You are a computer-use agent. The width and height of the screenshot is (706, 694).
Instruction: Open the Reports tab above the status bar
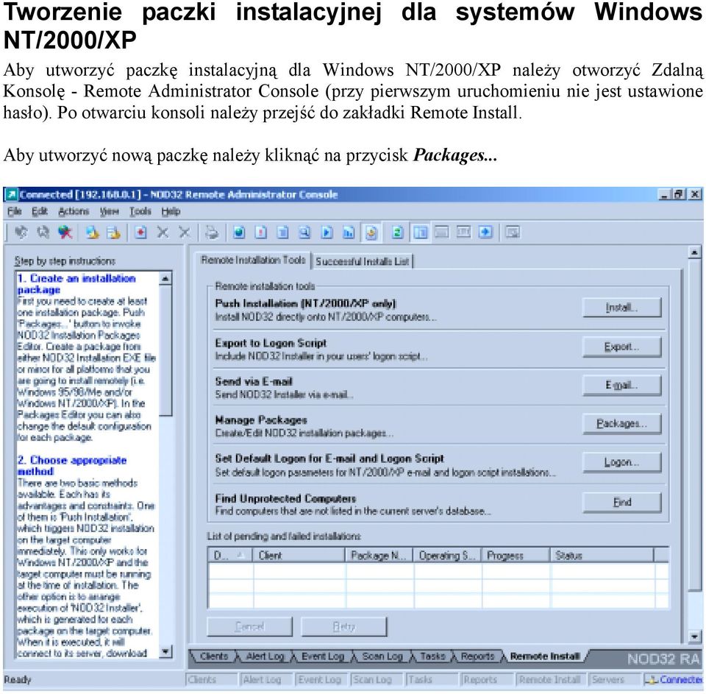[x=478, y=656]
